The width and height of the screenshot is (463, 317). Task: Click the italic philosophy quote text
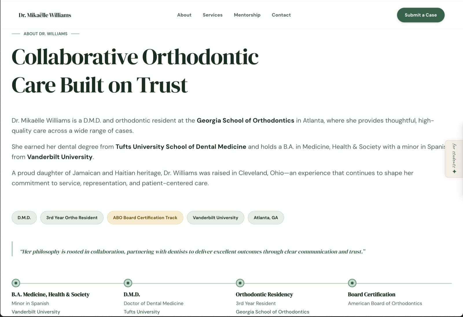coord(193,252)
